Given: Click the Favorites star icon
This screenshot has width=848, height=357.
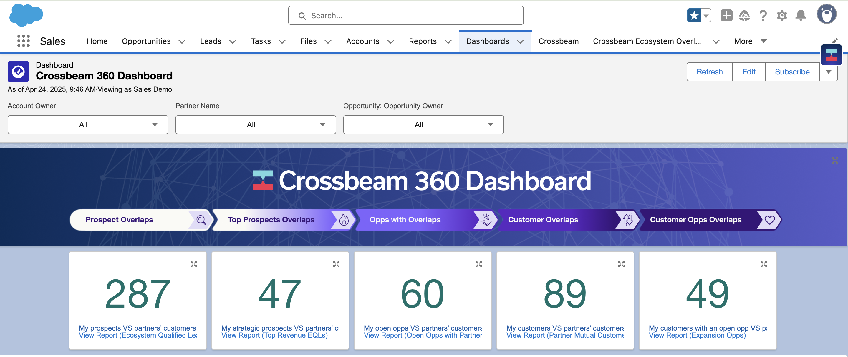Looking at the screenshot, I should pyautogui.click(x=694, y=16).
